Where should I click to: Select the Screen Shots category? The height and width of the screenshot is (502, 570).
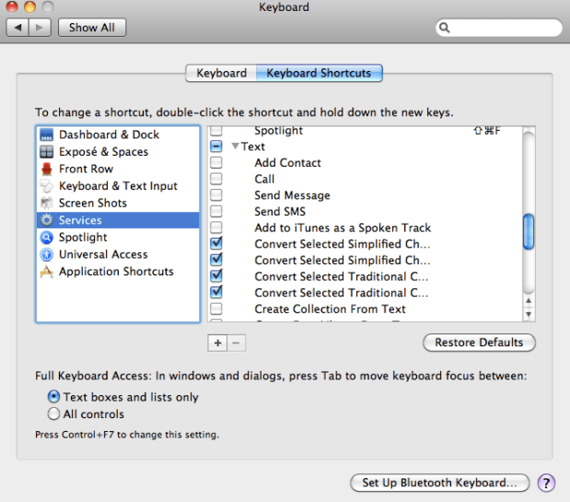(118, 203)
